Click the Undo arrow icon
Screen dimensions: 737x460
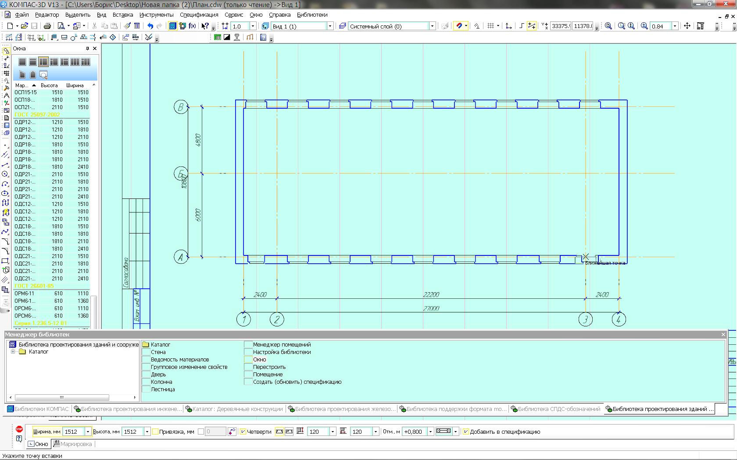(x=150, y=26)
